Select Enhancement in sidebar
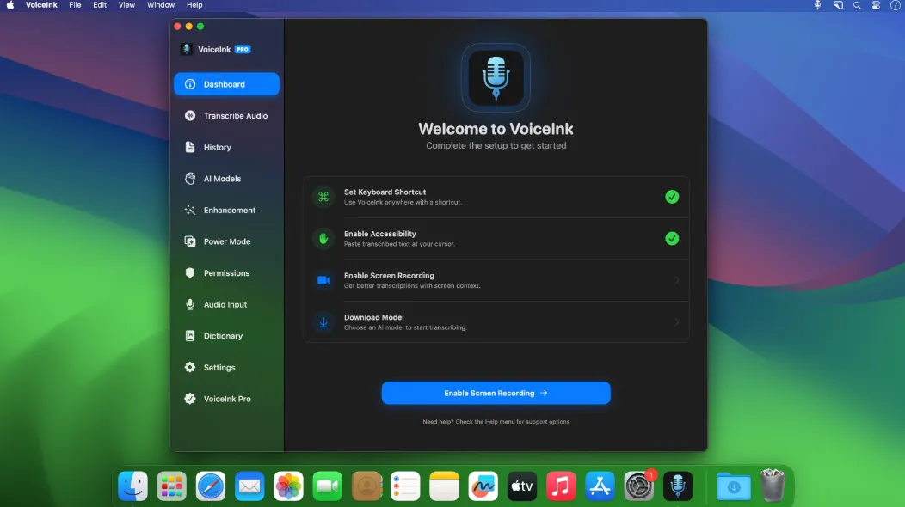905x507 pixels. coord(226,210)
